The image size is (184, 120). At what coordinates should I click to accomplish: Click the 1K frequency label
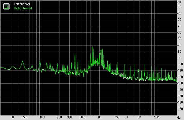[x=99, y=117]
